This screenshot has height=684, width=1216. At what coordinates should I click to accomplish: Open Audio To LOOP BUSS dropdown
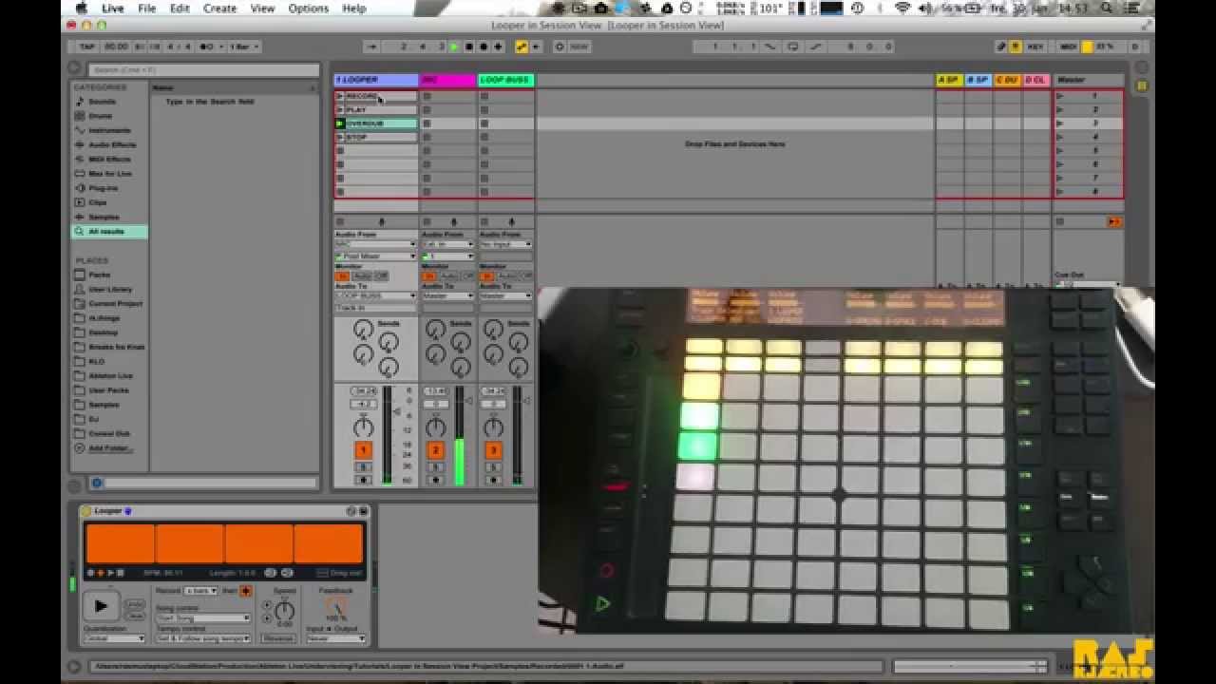pyautogui.click(x=375, y=296)
